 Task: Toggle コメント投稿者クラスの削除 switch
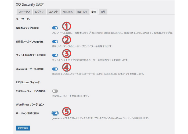tap(55, 55)
